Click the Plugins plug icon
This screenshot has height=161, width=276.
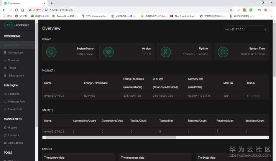[5, 128]
